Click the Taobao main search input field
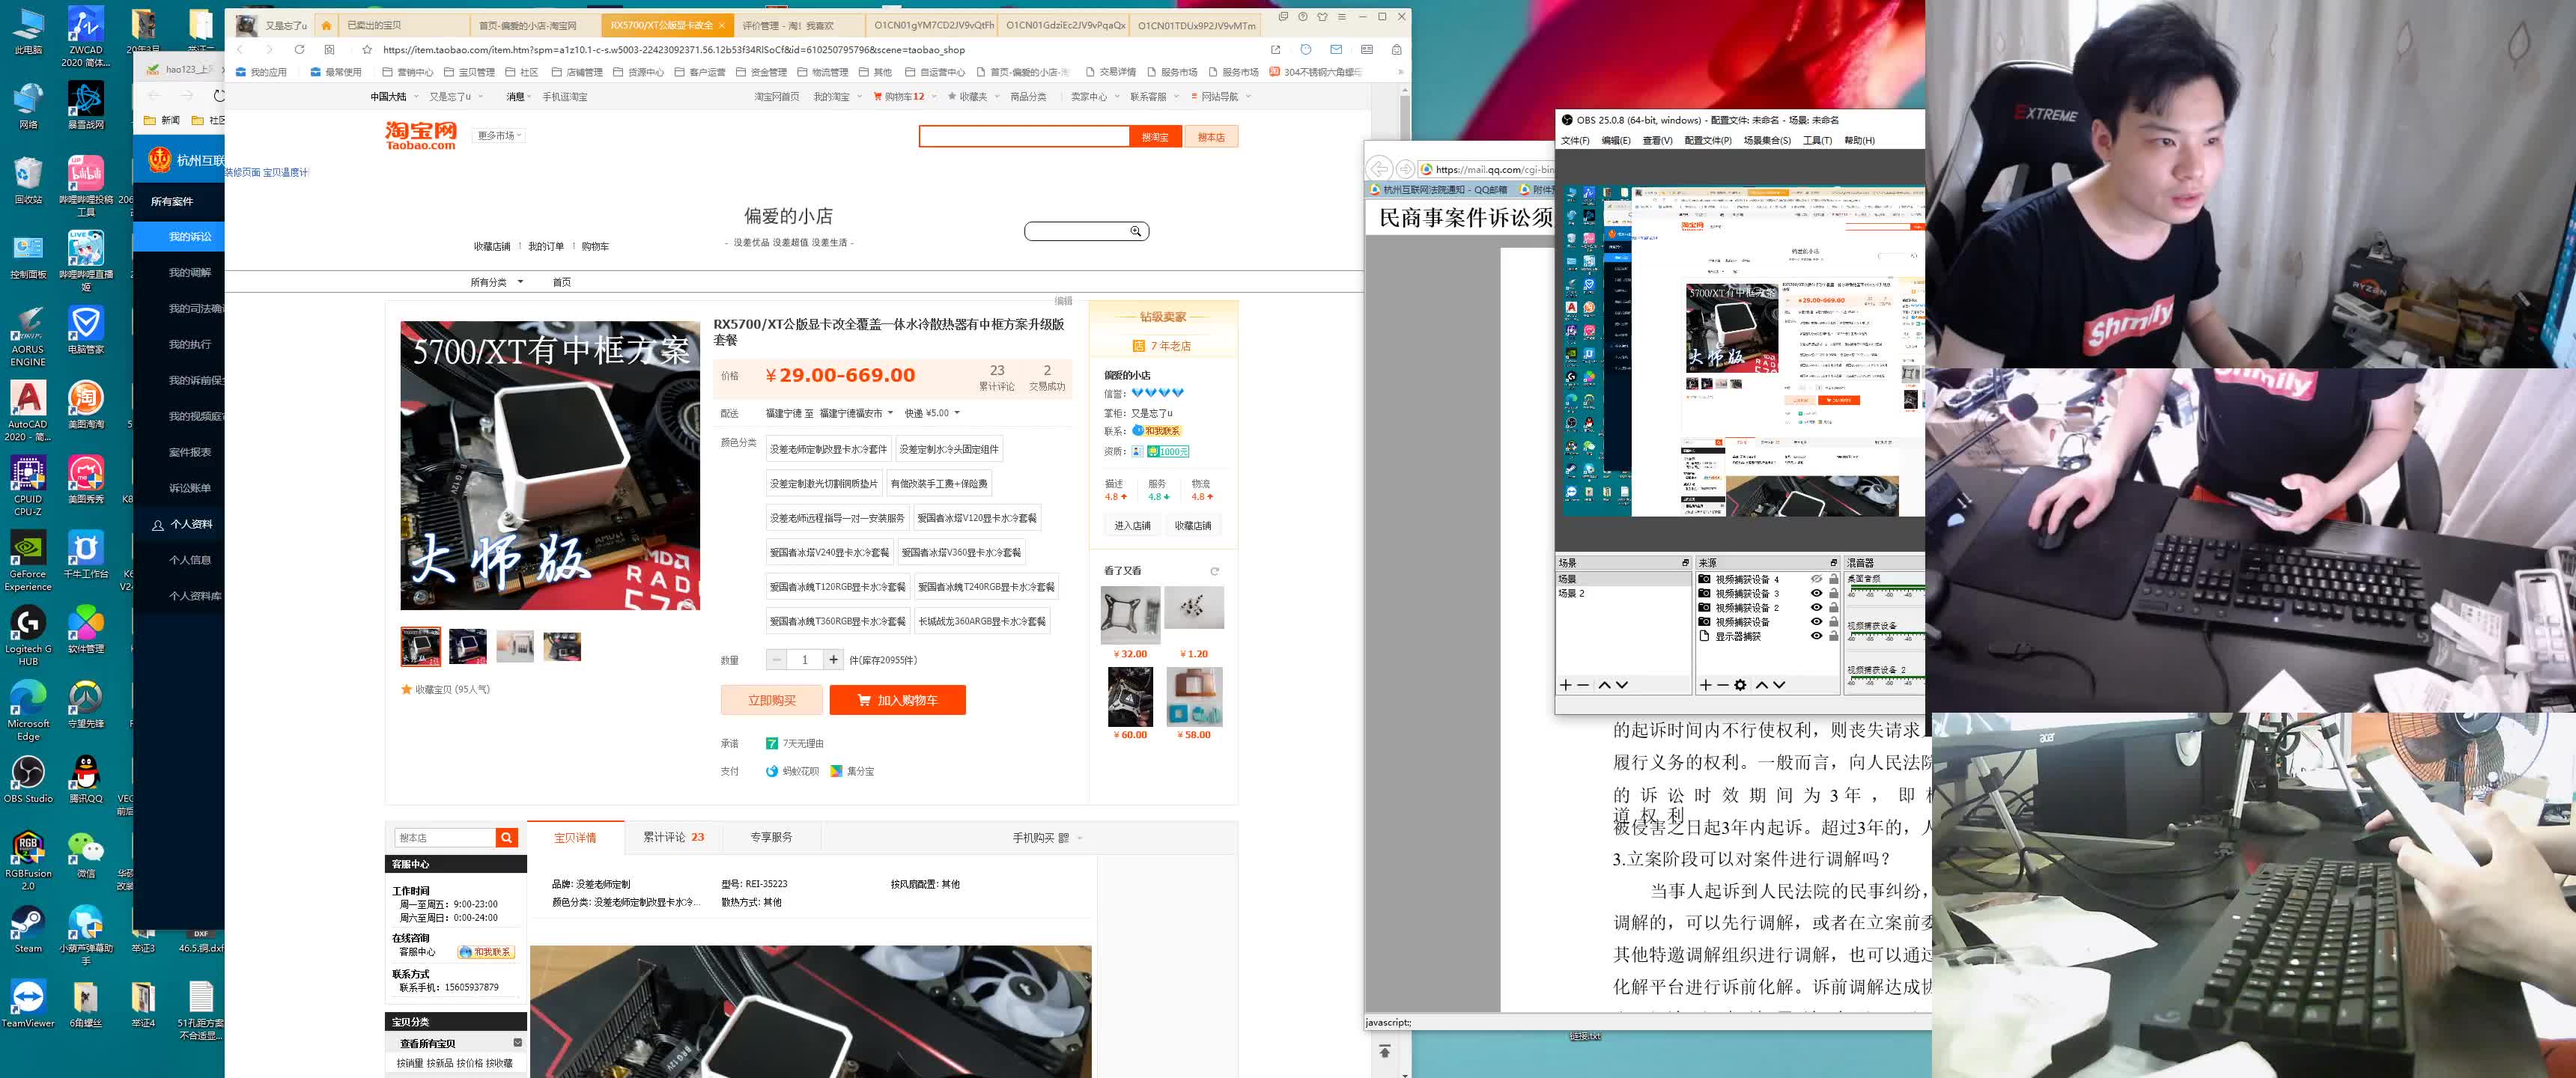Image resolution: width=2576 pixels, height=1078 pixels. pyautogui.click(x=1024, y=137)
